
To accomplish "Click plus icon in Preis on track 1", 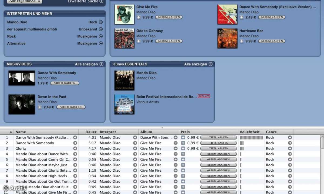I will pyautogui.click(x=183, y=137).
